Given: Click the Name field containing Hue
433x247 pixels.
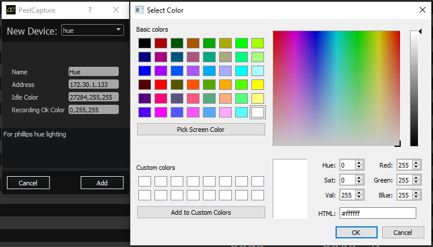Looking at the screenshot, I should pyautogui.click(x=93, y=71).
